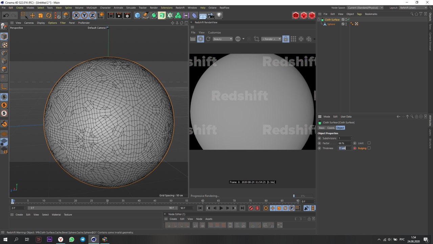Open the Deformer (Bend) objects icon
Image resolution: width=433 pixels, height=244 pixels.
tap(195, 15)
